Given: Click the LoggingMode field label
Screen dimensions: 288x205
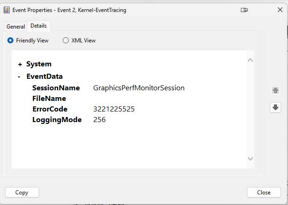Looking at the screenshot, I should tap(57, 120).
